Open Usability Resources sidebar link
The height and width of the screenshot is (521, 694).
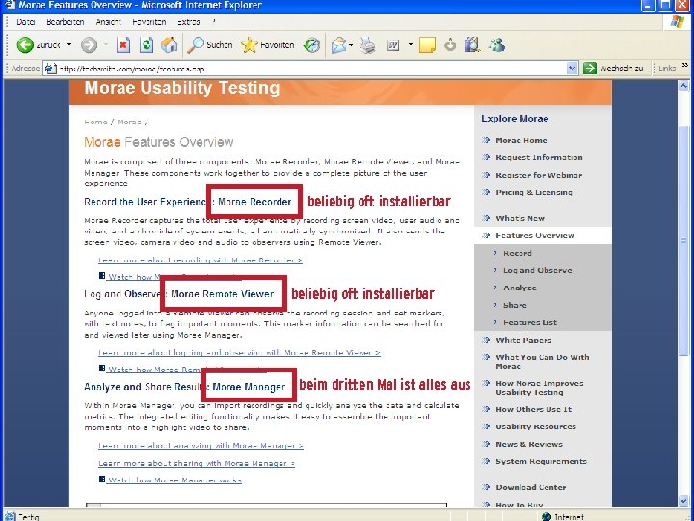[x=536, y=426]
